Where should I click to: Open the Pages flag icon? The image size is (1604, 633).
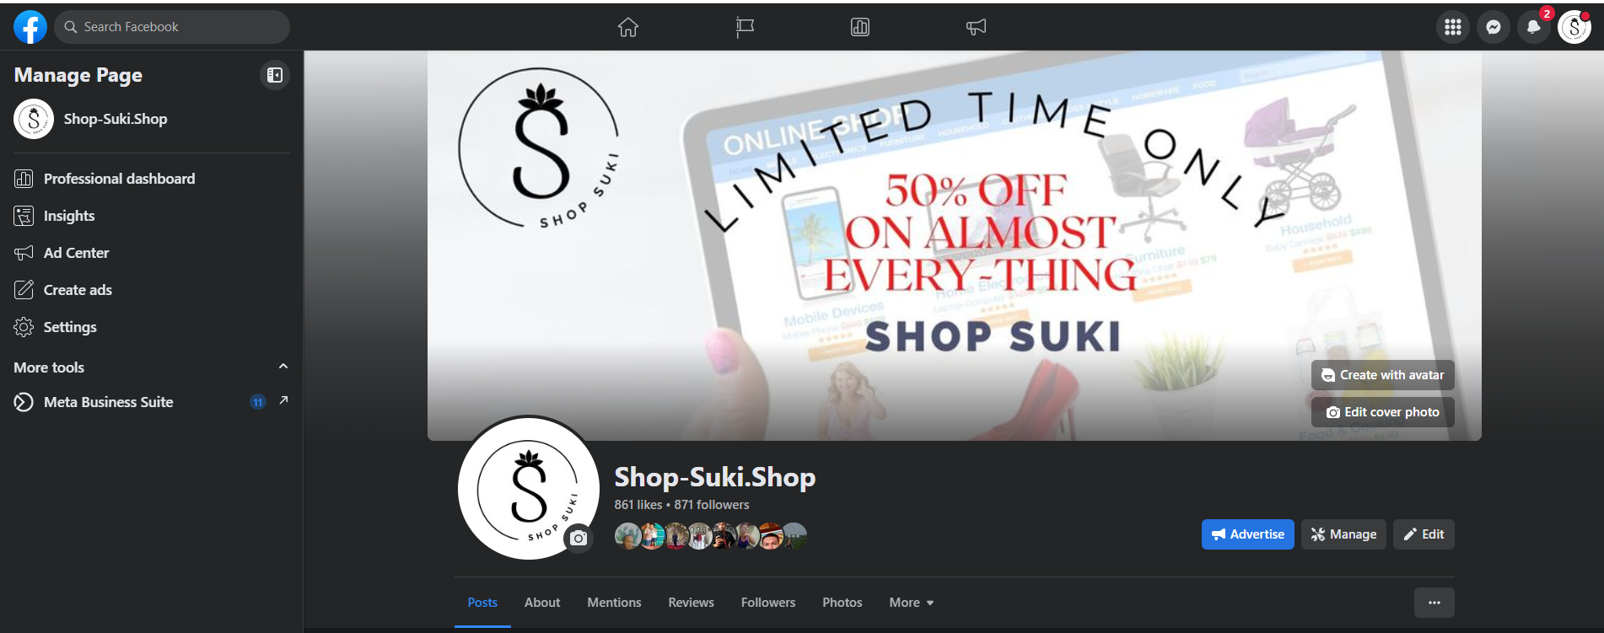[x=745, y=27]
